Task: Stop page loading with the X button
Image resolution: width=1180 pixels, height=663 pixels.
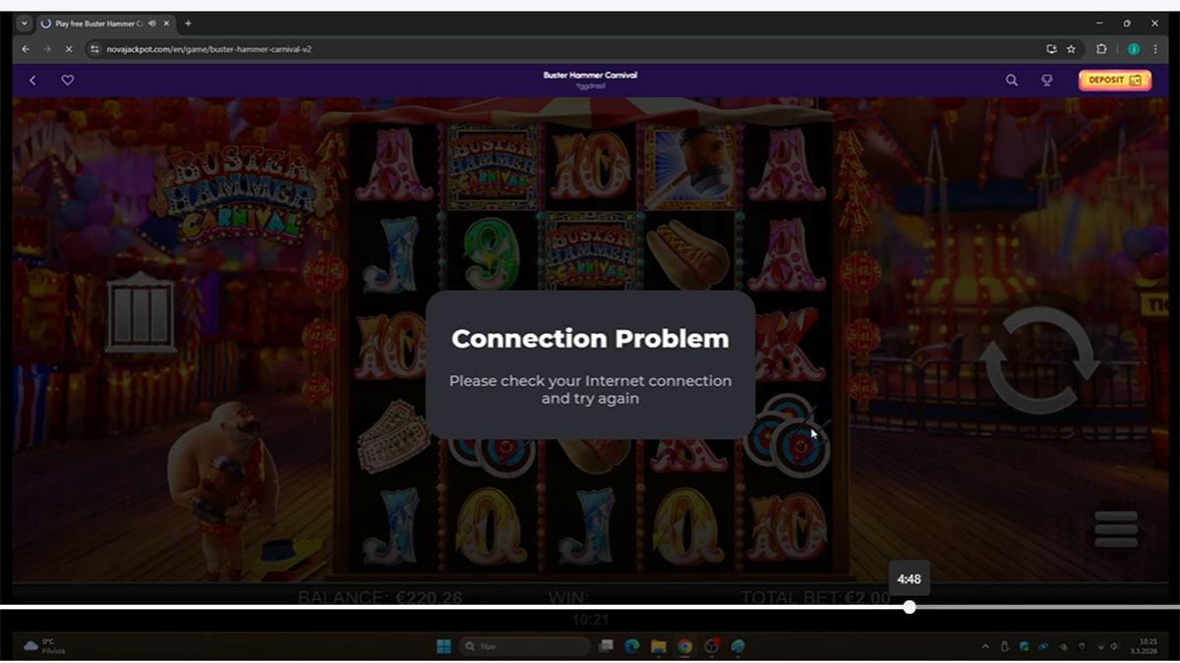Action: point(68,48)
